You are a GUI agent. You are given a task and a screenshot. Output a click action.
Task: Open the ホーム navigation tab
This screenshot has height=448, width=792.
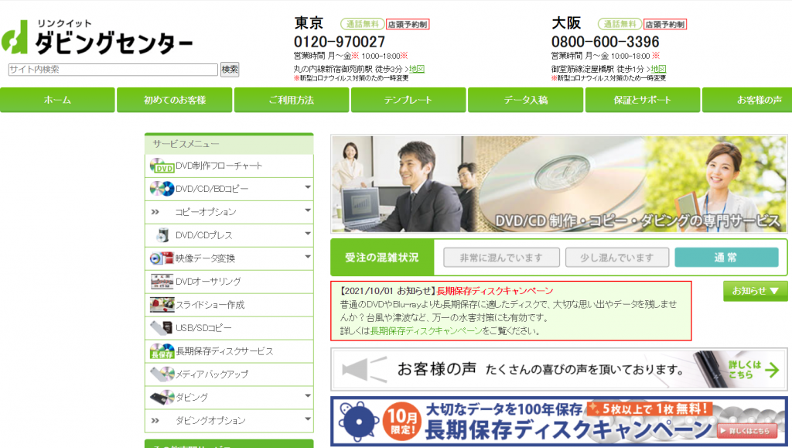point(57,101)
